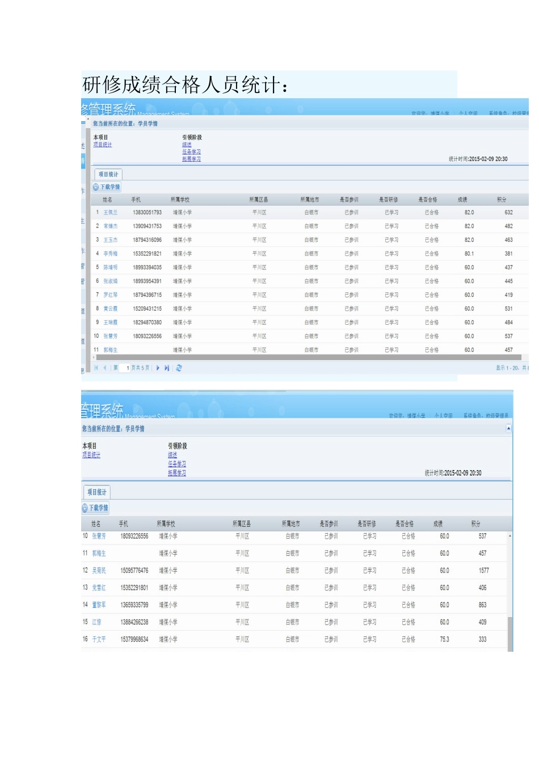Sort by 手机 column header in upper table
The image size is (539, 763).
coord(136,200)
